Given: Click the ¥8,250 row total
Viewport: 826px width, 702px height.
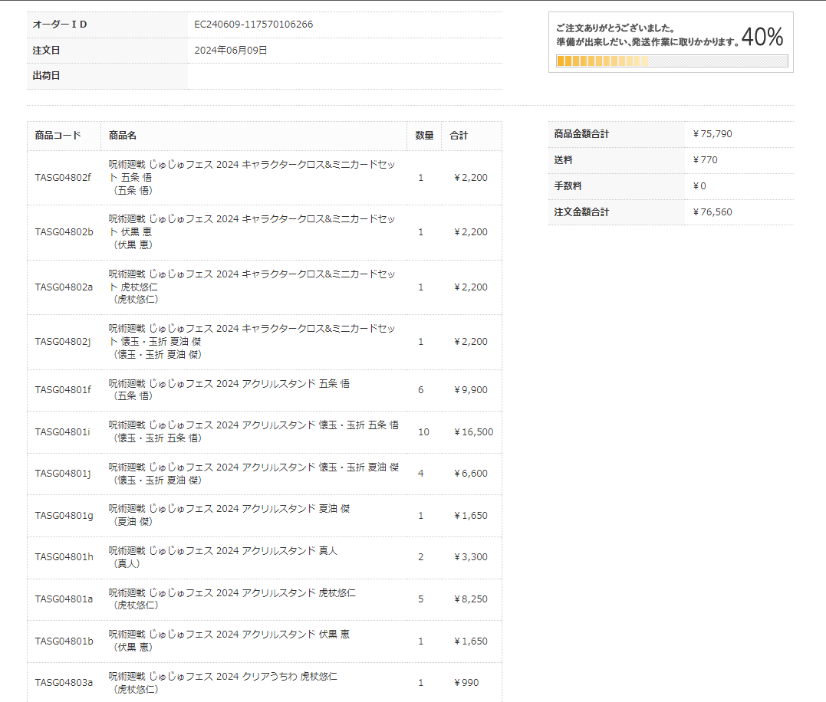Looking at the screenshot, I should 471,599.
